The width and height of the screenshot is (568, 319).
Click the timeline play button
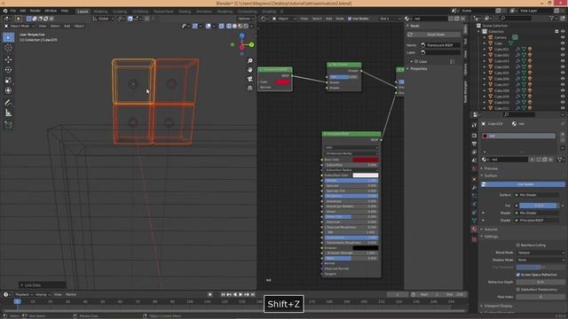click(x=241, y=294)
